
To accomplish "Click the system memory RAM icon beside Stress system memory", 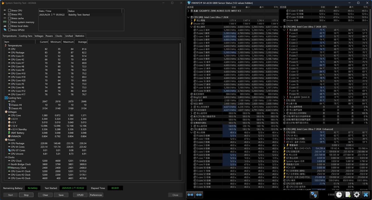I will pos(5,22).
